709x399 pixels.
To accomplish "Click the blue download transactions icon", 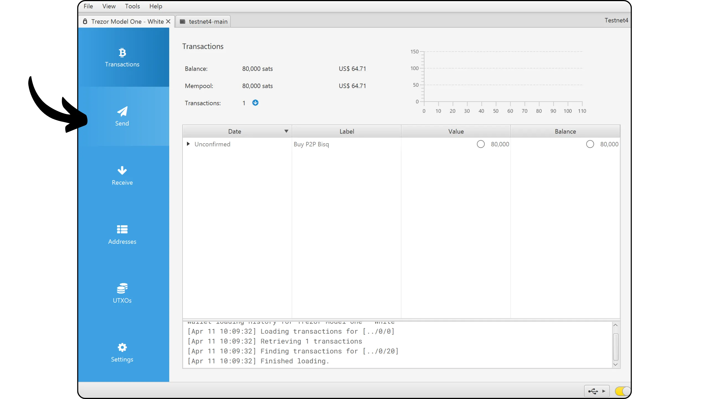I will coord(255,103).
